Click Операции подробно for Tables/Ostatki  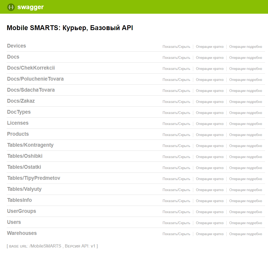click(x=246, y=168)
